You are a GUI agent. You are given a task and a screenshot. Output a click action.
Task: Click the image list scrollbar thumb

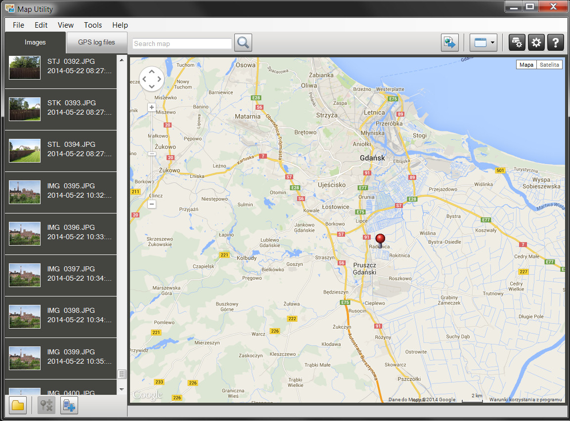click(122, 374)
